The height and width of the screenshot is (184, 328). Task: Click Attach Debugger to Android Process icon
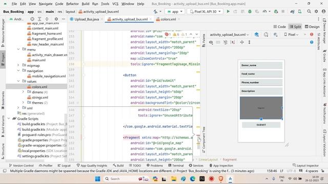pyautogui.click(x=276, y=11)
